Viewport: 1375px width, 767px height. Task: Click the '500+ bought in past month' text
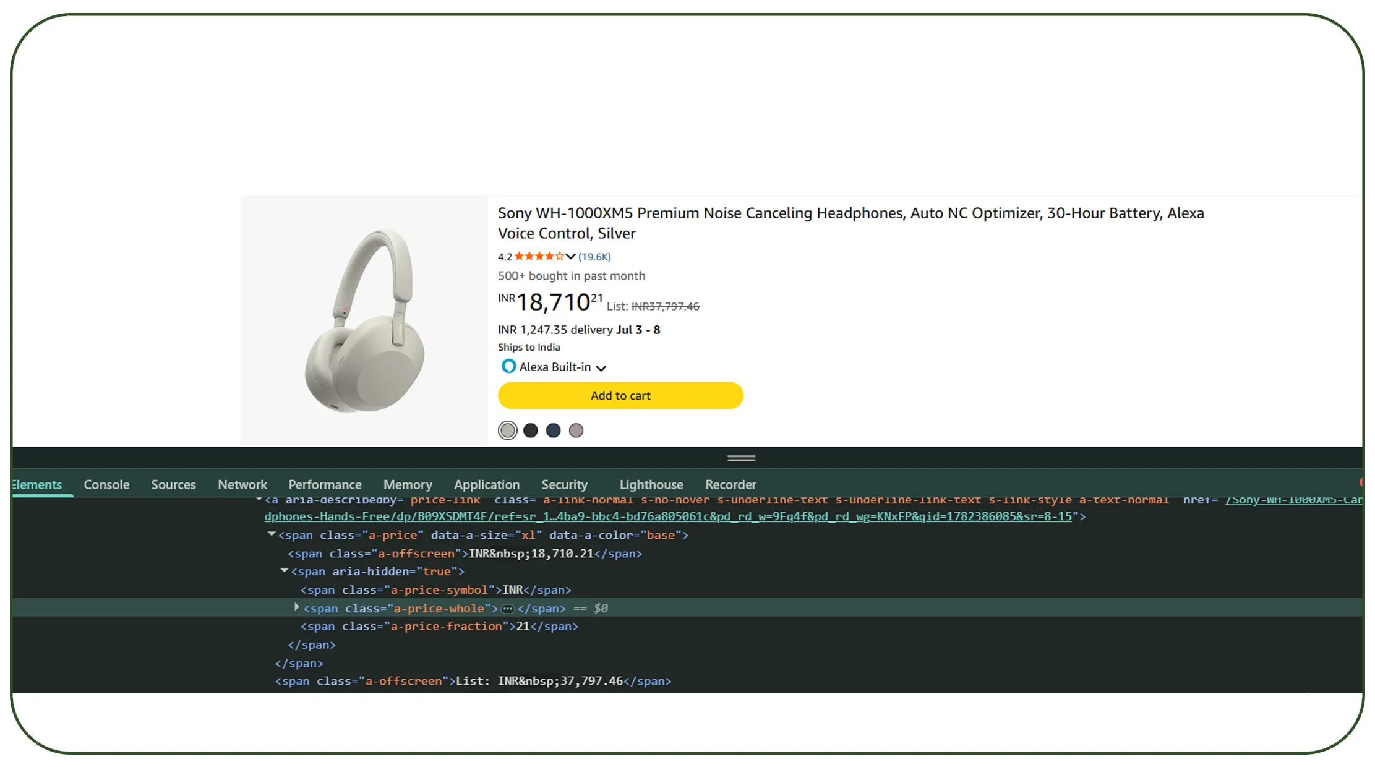coord(572,276)
